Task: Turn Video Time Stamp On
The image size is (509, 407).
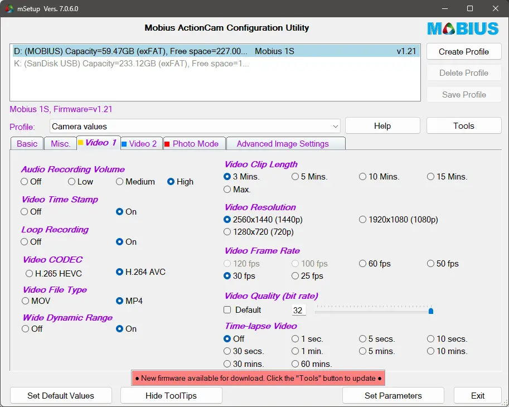Action: click(127, 212)
